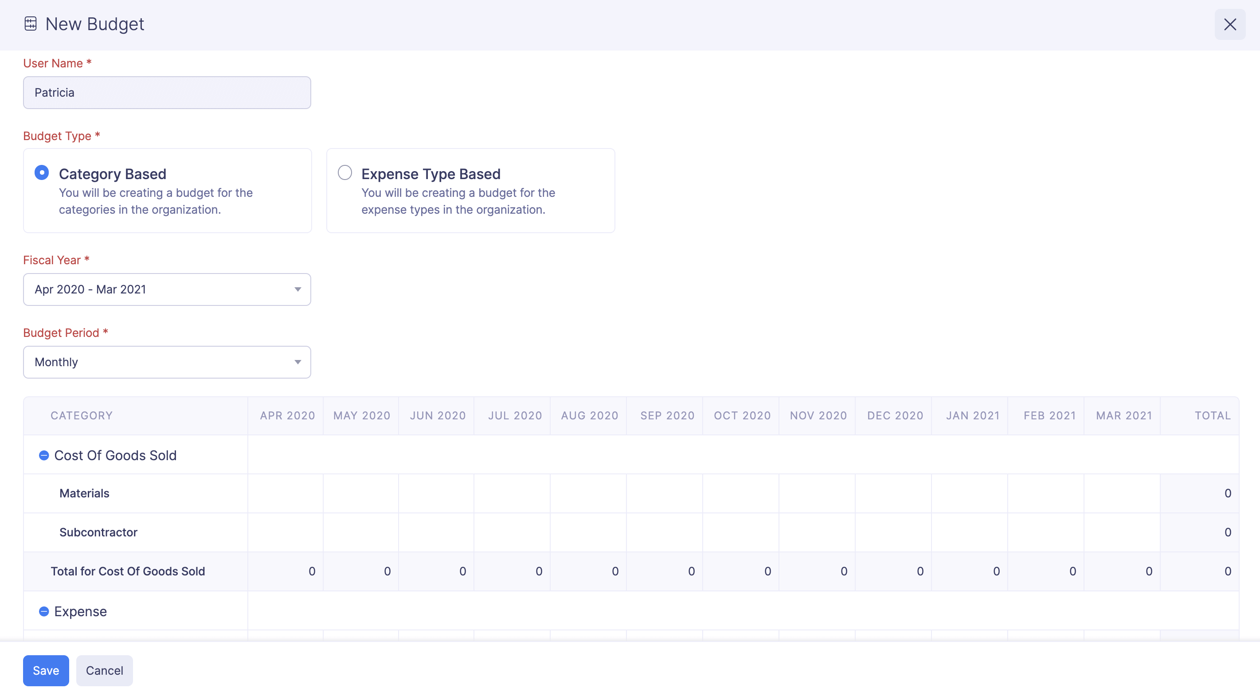This screenshot has width=1260, height=696.
Task: Click the User Name field containing Patricia
Action: click(167, 93)
